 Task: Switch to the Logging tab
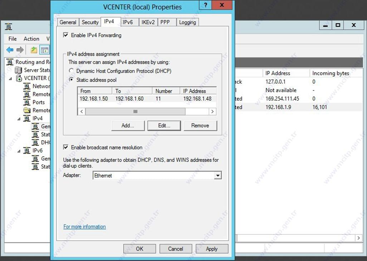pos(187,22)
